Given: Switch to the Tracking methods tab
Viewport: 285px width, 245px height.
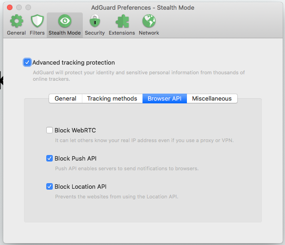Looking at the screenshot, I should tap(112, 98).
